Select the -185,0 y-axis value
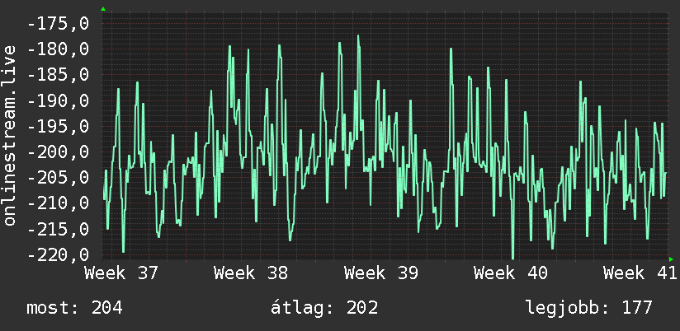The height and width of the screenshot is (331, 680). (x=58, y=75)
